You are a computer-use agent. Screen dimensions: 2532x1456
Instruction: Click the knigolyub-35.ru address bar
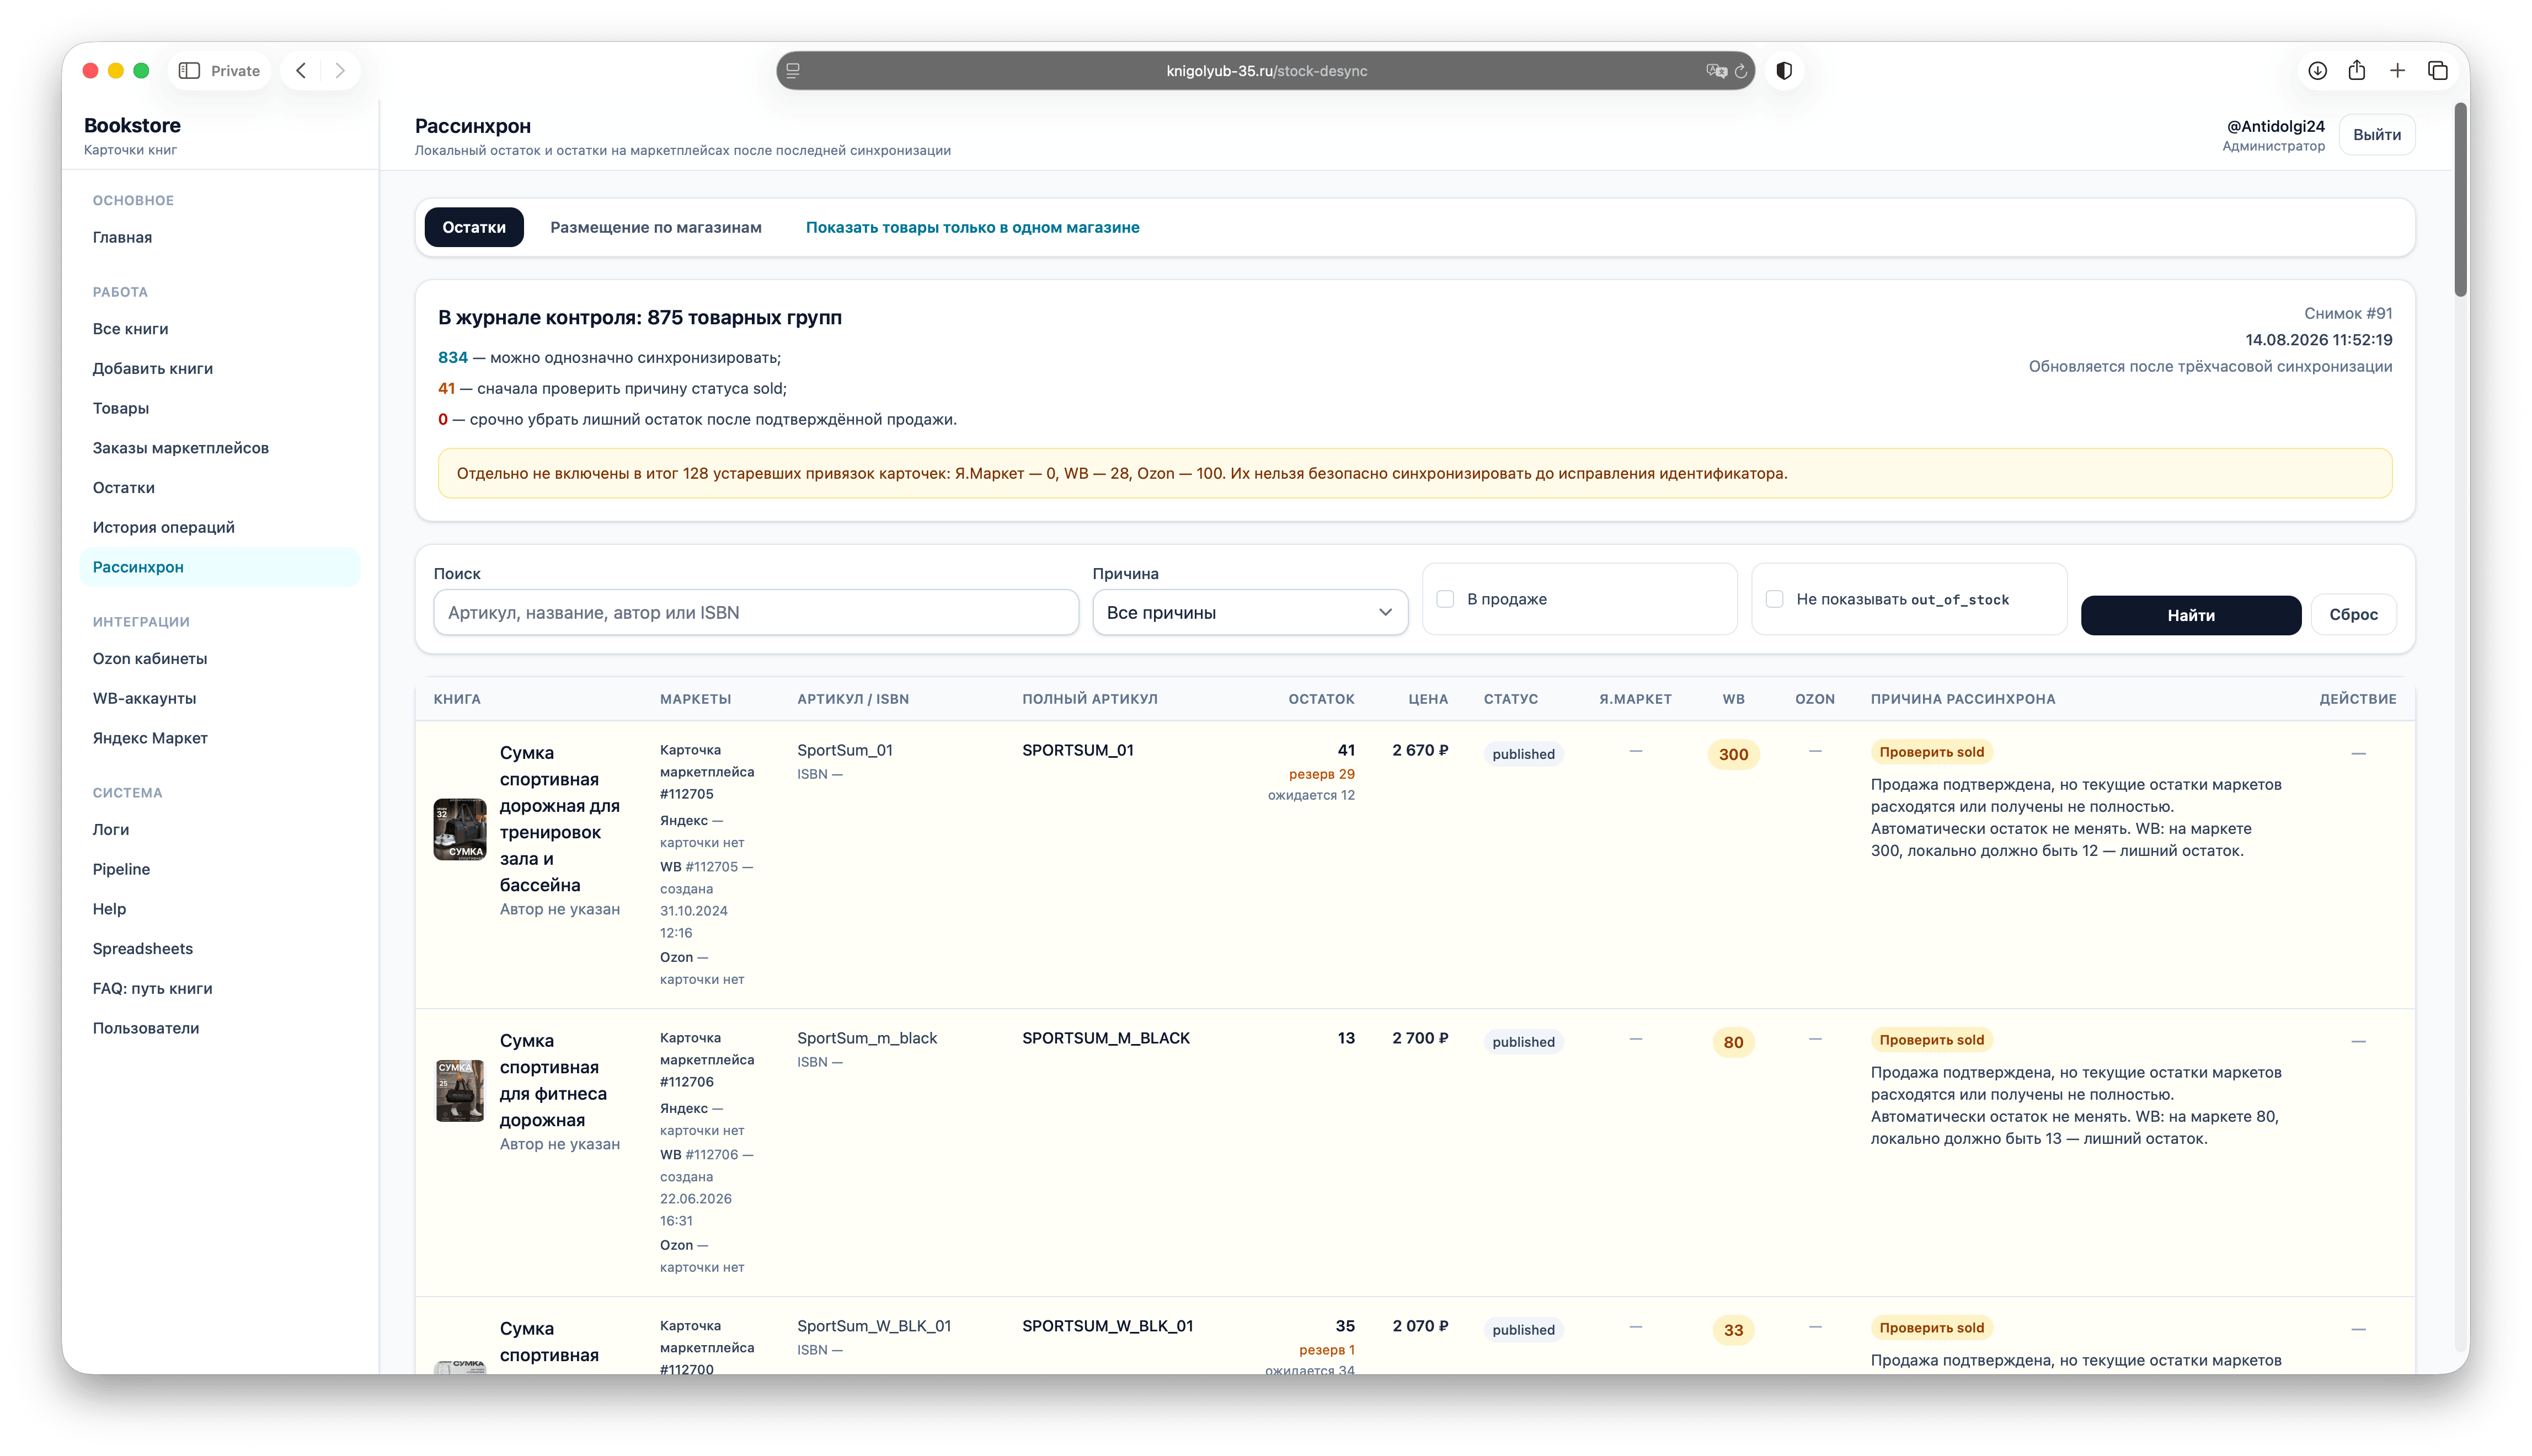click(x=1265, y=70)
